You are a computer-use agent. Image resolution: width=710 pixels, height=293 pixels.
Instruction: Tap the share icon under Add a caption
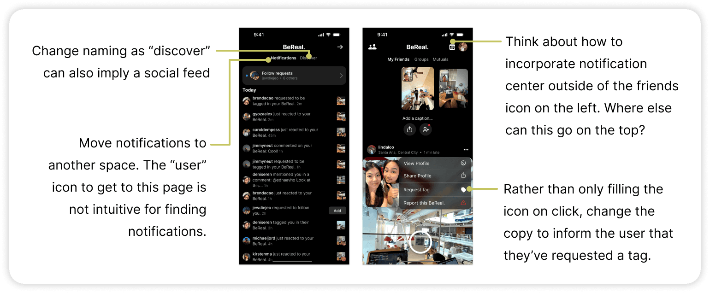click(x=409, y=130)
